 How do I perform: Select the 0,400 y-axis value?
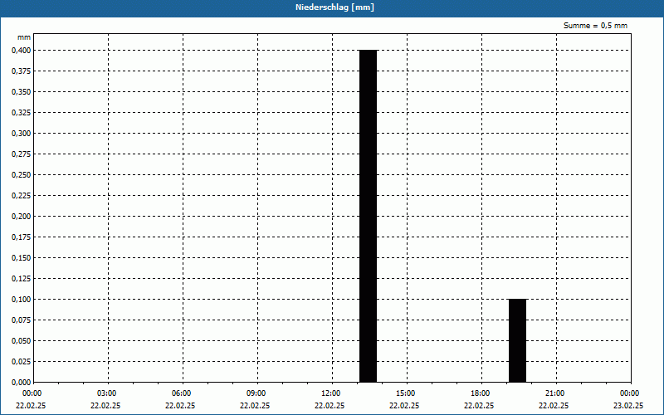pyautogui.click(x=22, y=51)
